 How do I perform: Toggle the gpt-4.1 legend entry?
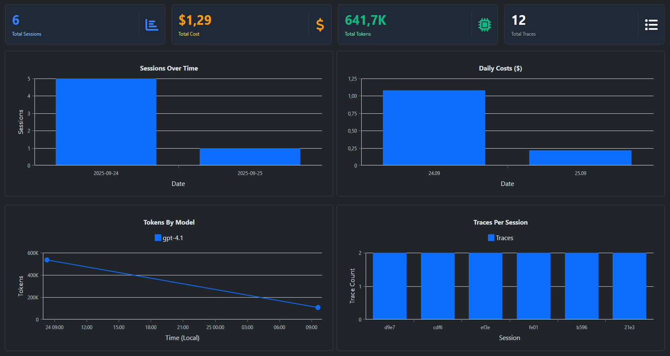click(169, 238)
